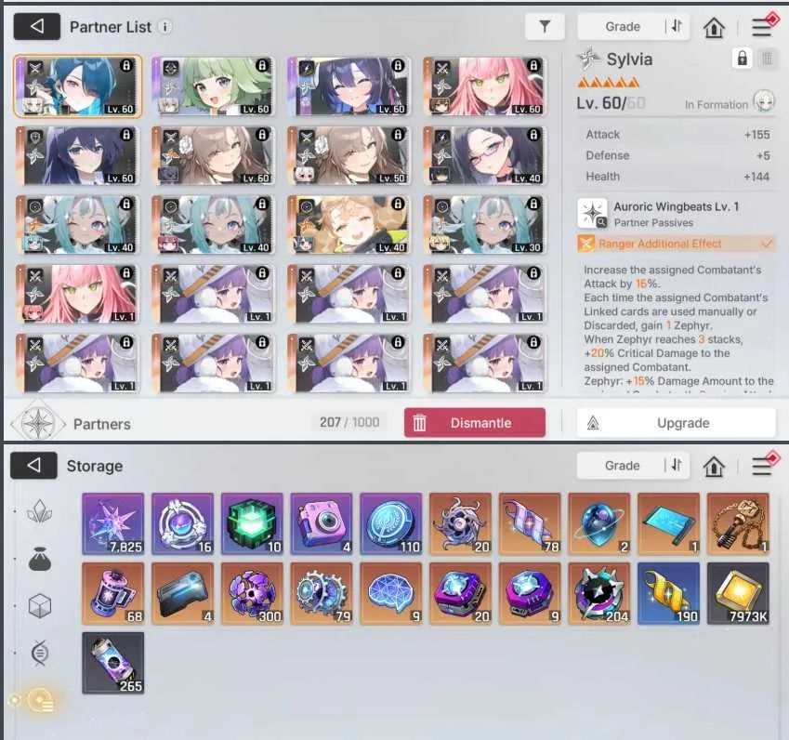Open the partner filter funnel

click(545, 26)
